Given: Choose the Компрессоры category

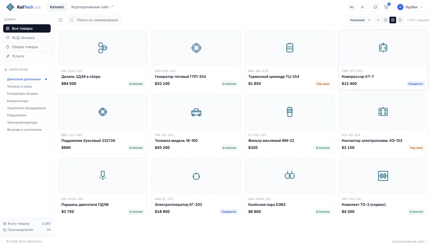Looking at the screenshot, I should click(x=18, y=101).
